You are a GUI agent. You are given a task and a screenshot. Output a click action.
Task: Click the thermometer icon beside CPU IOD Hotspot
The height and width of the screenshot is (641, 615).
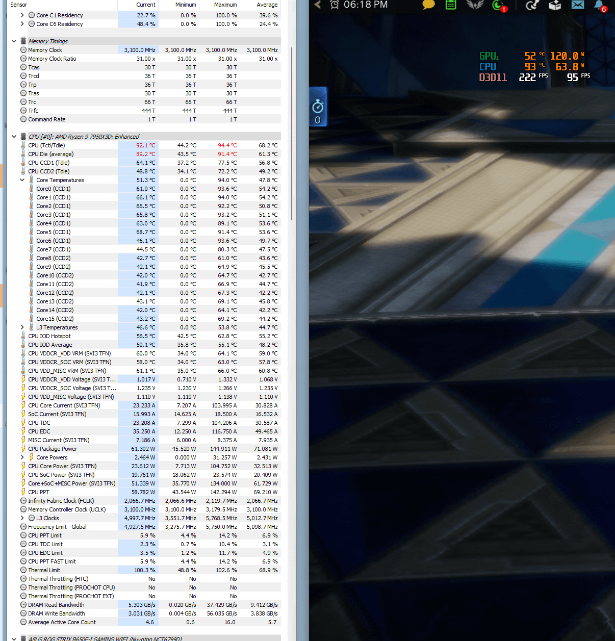[23, 336]
